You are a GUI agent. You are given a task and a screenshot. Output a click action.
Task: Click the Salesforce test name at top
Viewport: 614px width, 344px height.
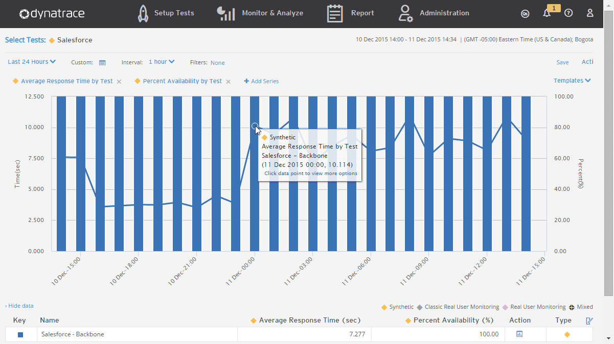pyautogui.click(x=75, y=40)
